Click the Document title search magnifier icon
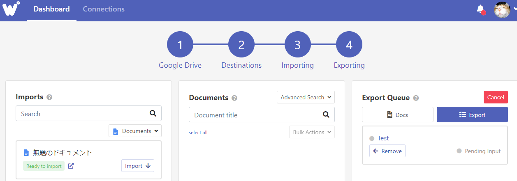The height and width of the screenshot is (181, 517). 326,115
